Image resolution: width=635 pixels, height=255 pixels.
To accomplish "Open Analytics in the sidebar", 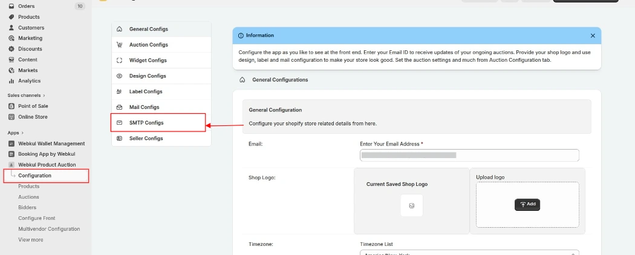I will pyautogui.click(x=29, y=81).
